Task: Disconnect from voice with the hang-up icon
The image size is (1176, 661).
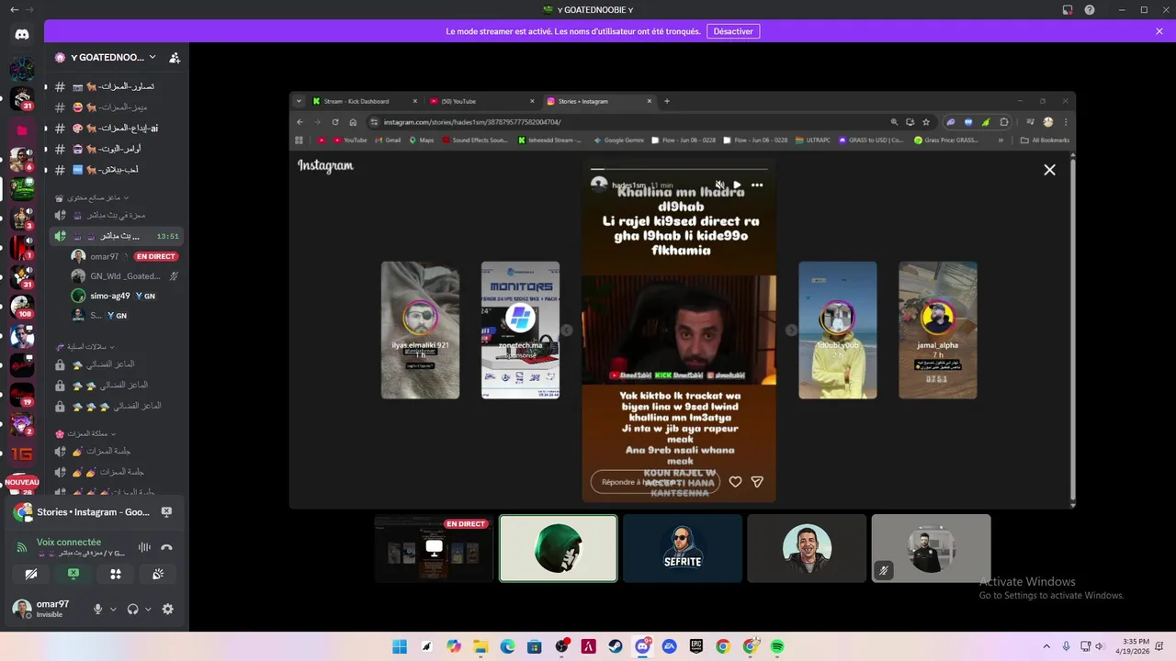Action: pyautogui.click(x=166, y=547)
